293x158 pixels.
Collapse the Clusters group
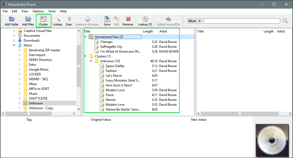click(85, 56)
